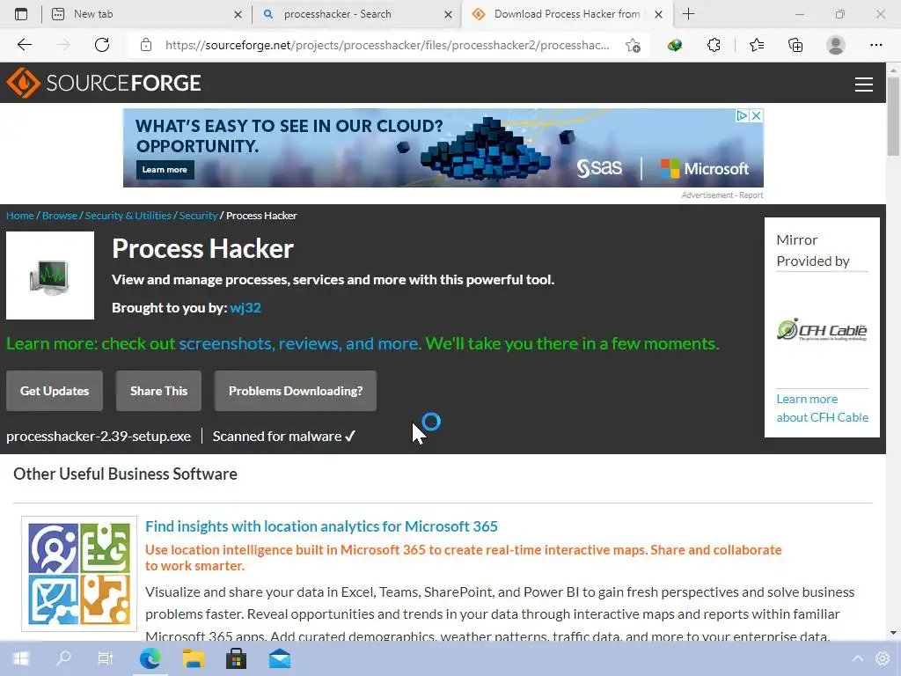The width and height of the screenshot is (901, 676).
Task: Click 'screenshots, reviews, and more' link
Action: (299, 344)
